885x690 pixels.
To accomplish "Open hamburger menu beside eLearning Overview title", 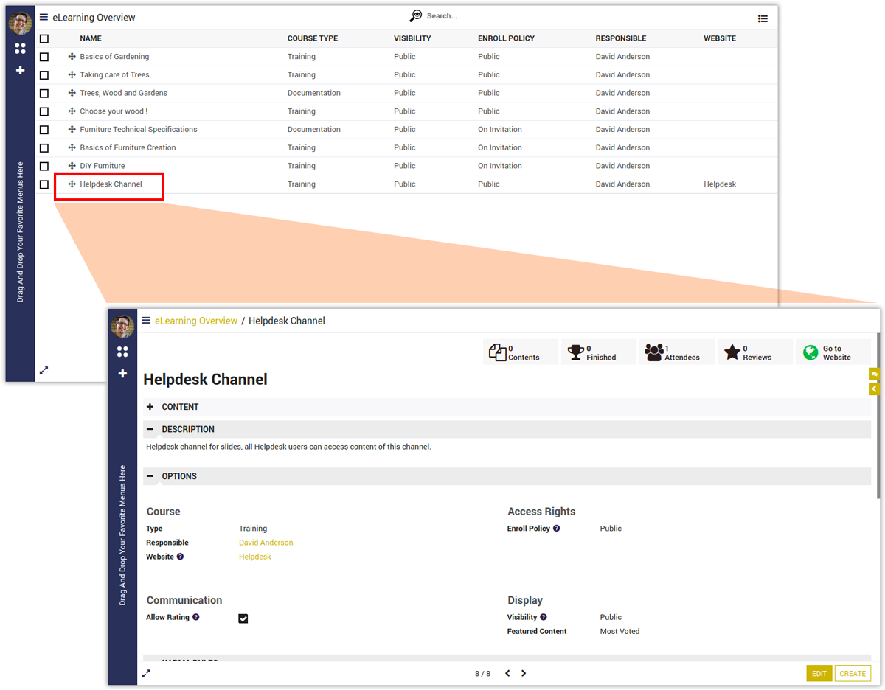I will 44,17.
